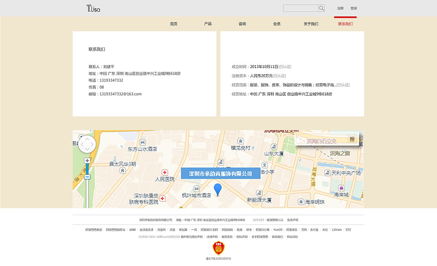Click the 海岸明珠 residence icon on map
Image resolution: width=437 pixels, height=266 pixels.
coord(301,202)
